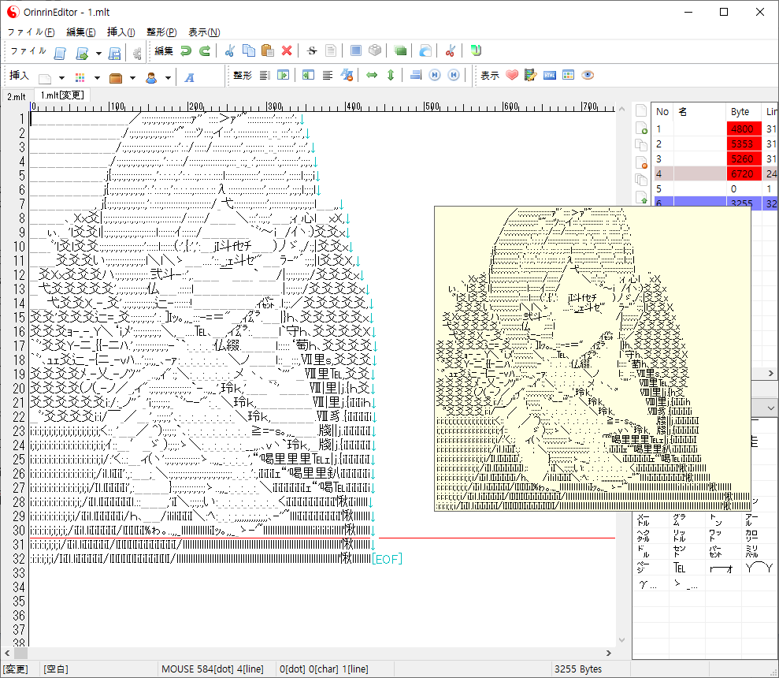Click the remove page icon with orange minus

(641, 164)
